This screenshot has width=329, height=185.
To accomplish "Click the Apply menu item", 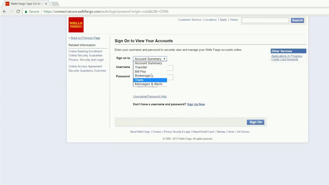I will click(223, 20).
